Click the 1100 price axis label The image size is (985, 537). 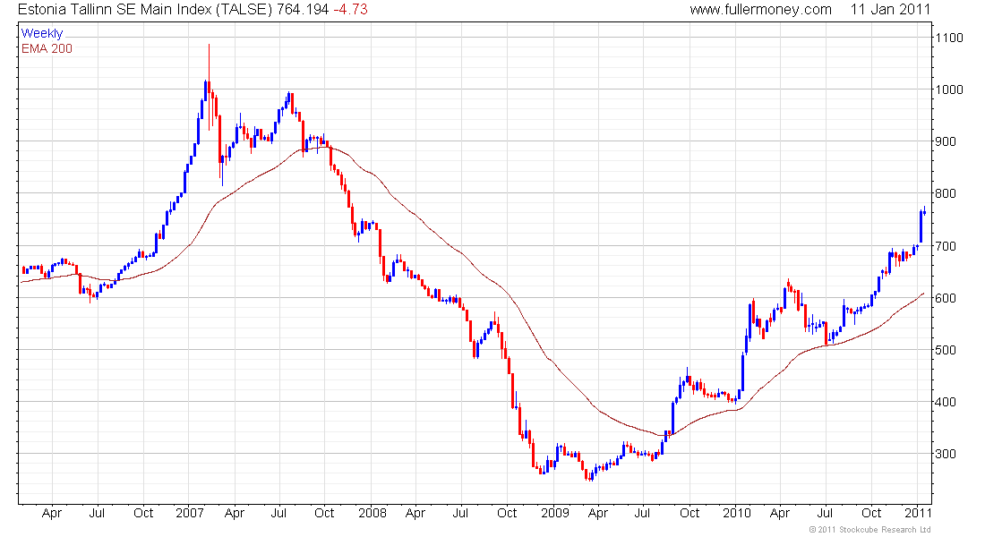[949, 38]
